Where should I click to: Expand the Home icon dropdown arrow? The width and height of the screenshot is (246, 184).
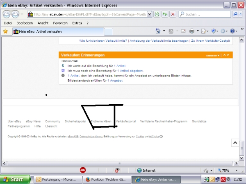click(164, 31)
